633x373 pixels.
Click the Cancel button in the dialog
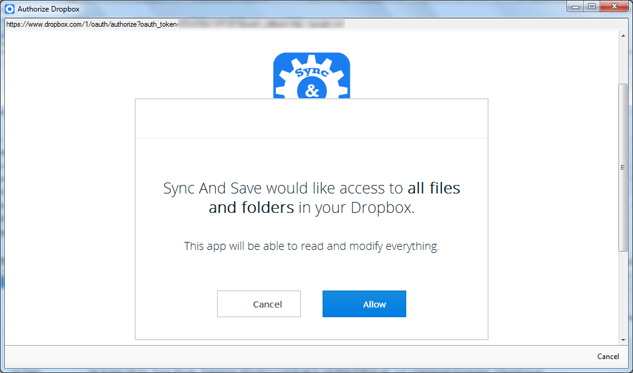[259, 304]
